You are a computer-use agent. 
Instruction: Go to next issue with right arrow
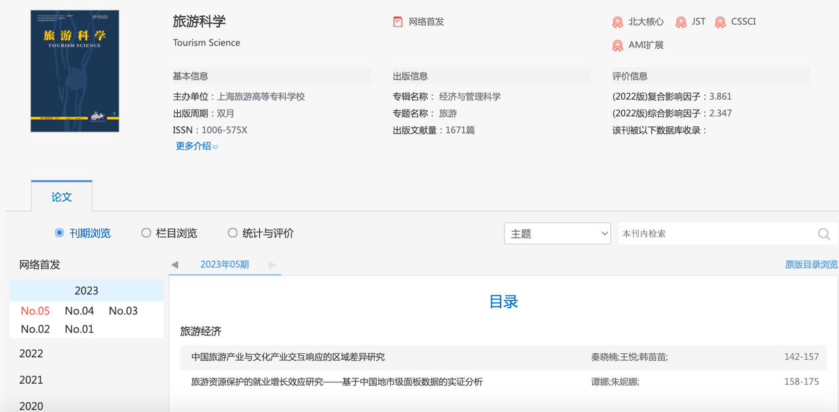pyautogui.click(x=272, y=265)
